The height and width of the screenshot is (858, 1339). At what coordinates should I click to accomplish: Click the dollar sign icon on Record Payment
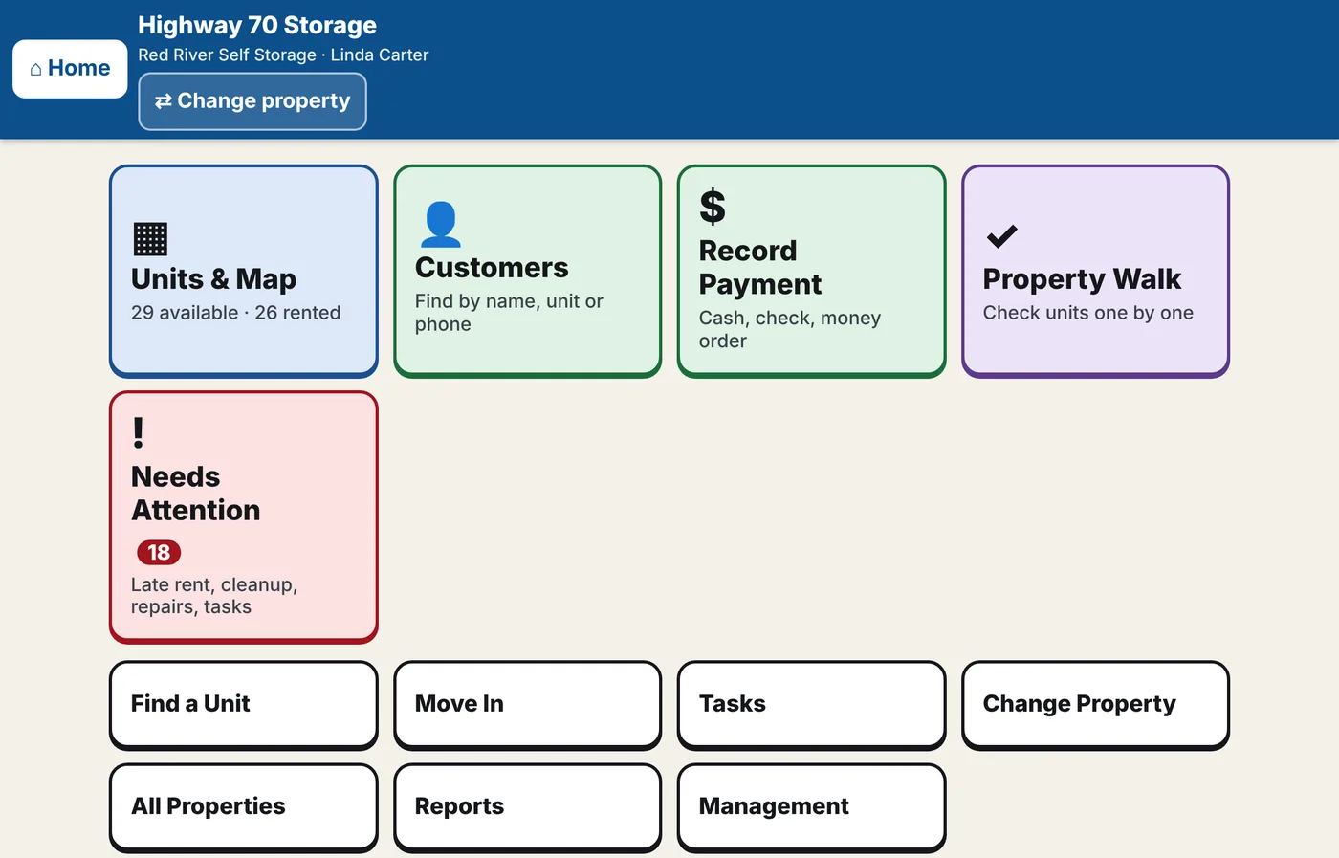[713, 207]
